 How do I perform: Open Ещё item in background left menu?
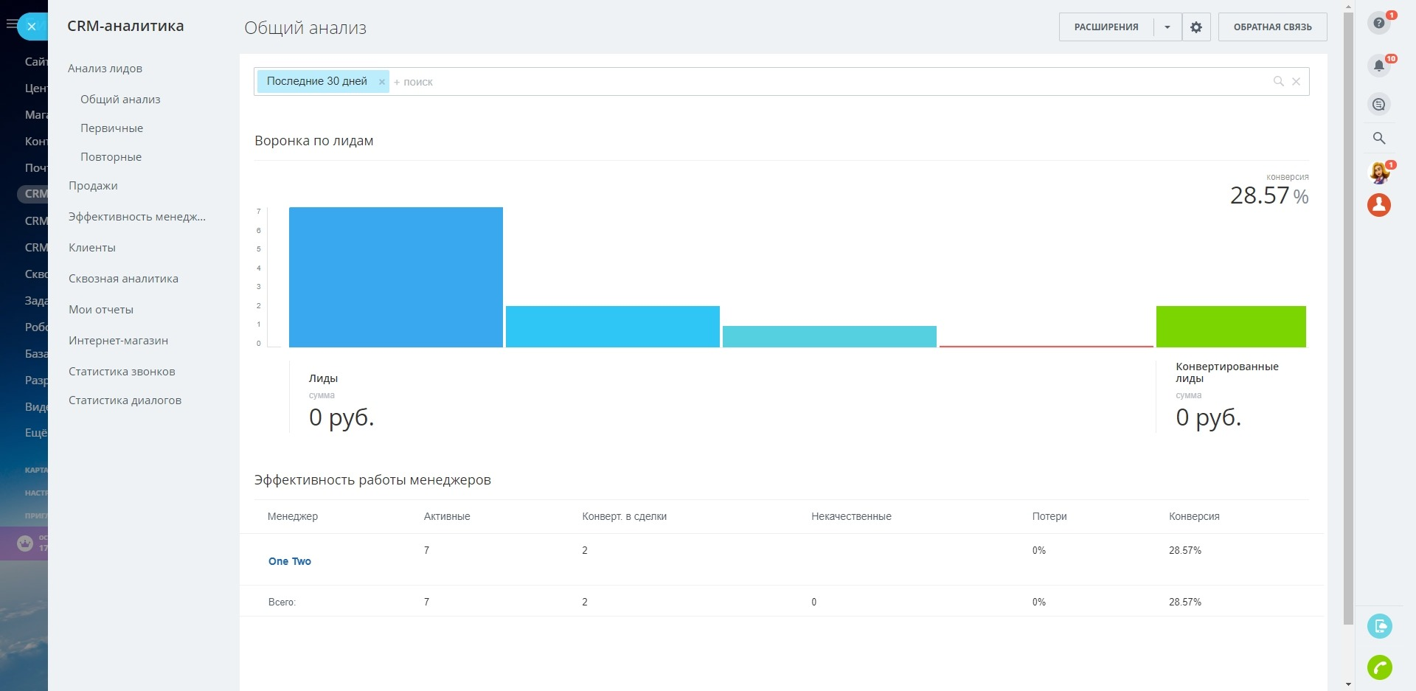(x=35, y=433)
